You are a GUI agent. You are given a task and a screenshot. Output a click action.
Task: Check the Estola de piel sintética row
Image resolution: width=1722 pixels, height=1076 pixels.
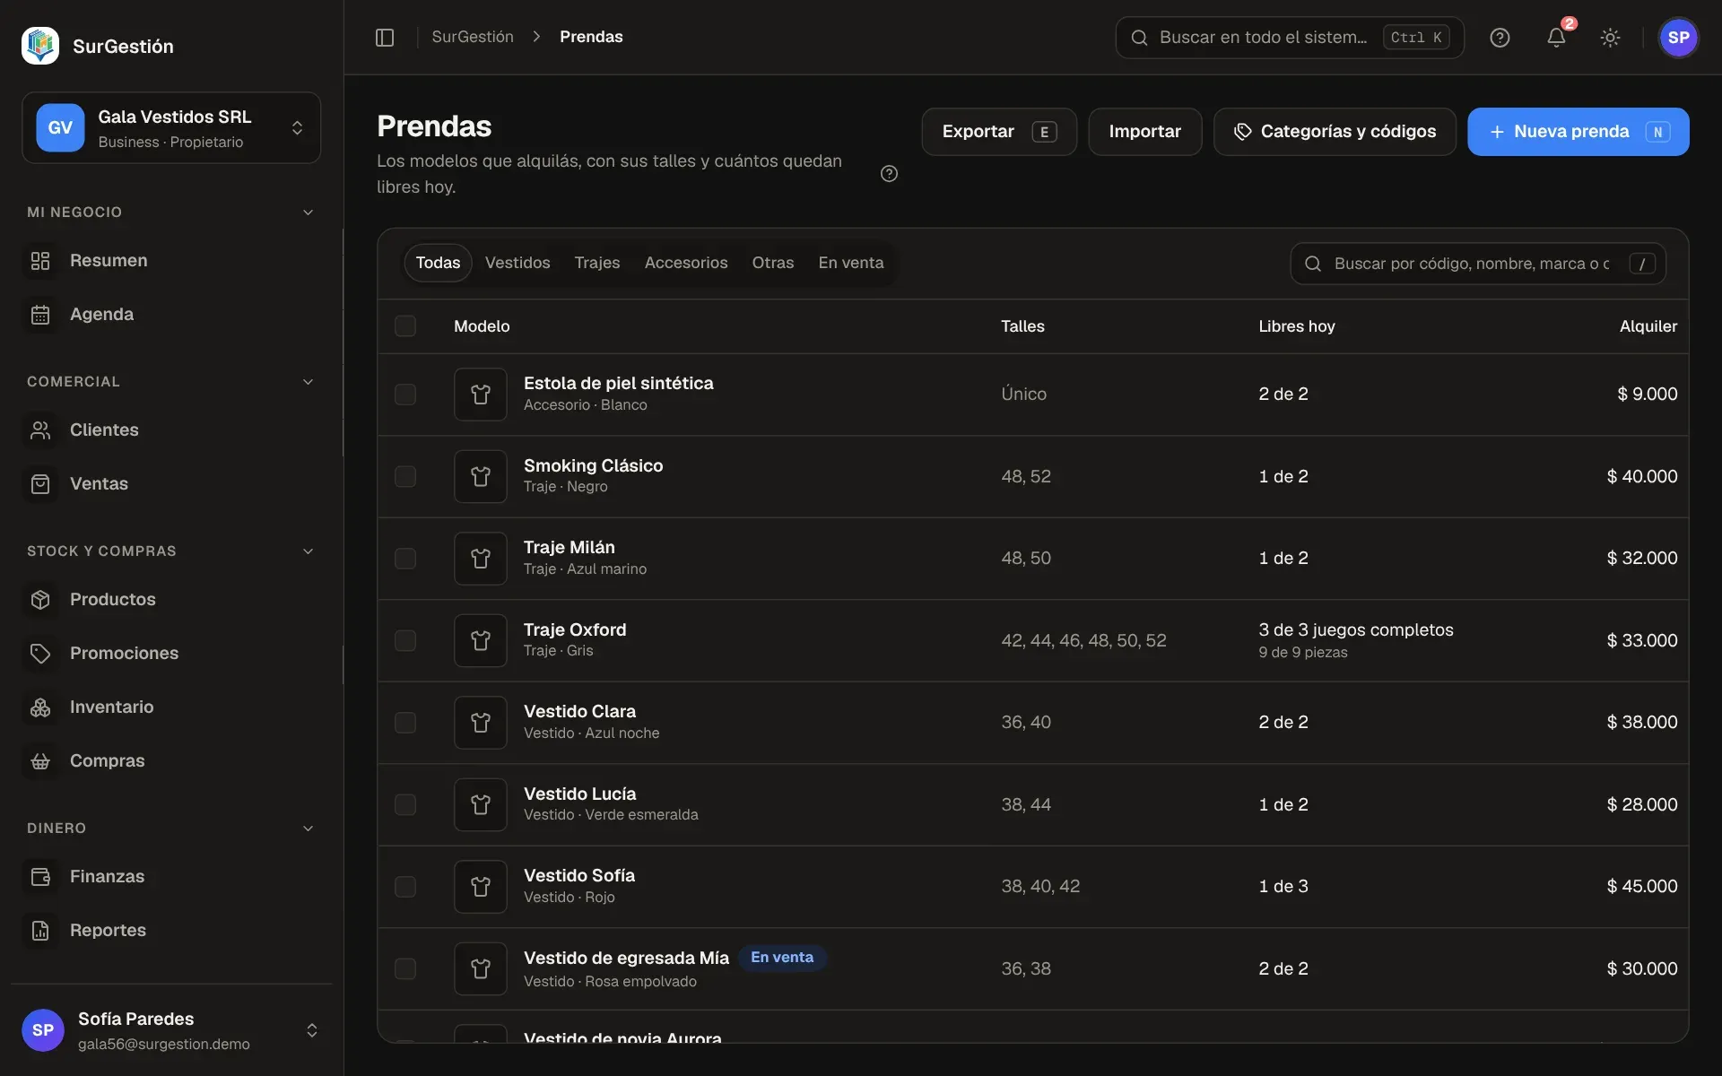405,395
